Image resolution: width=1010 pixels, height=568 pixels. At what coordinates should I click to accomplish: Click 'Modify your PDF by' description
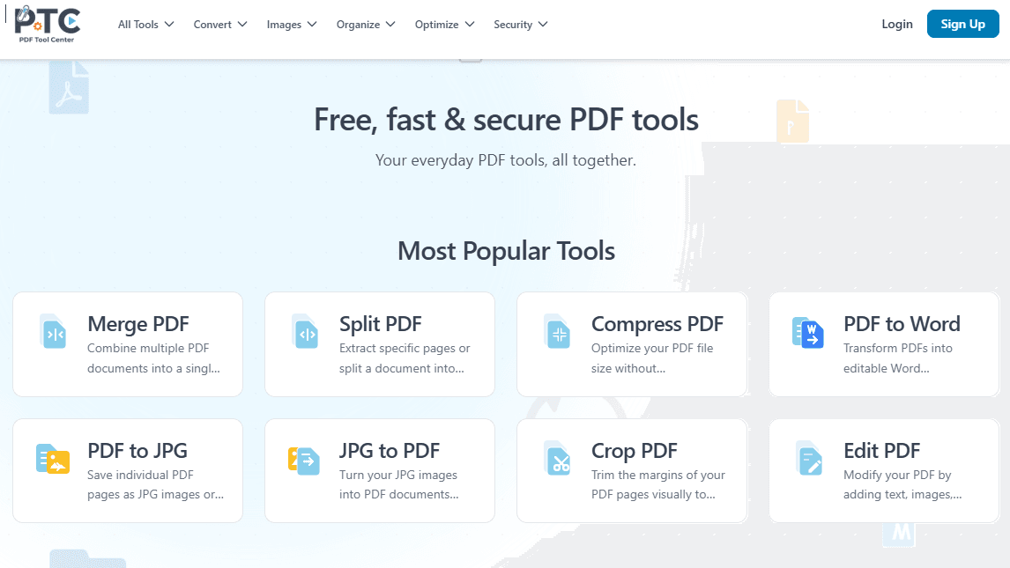point(903,485)
